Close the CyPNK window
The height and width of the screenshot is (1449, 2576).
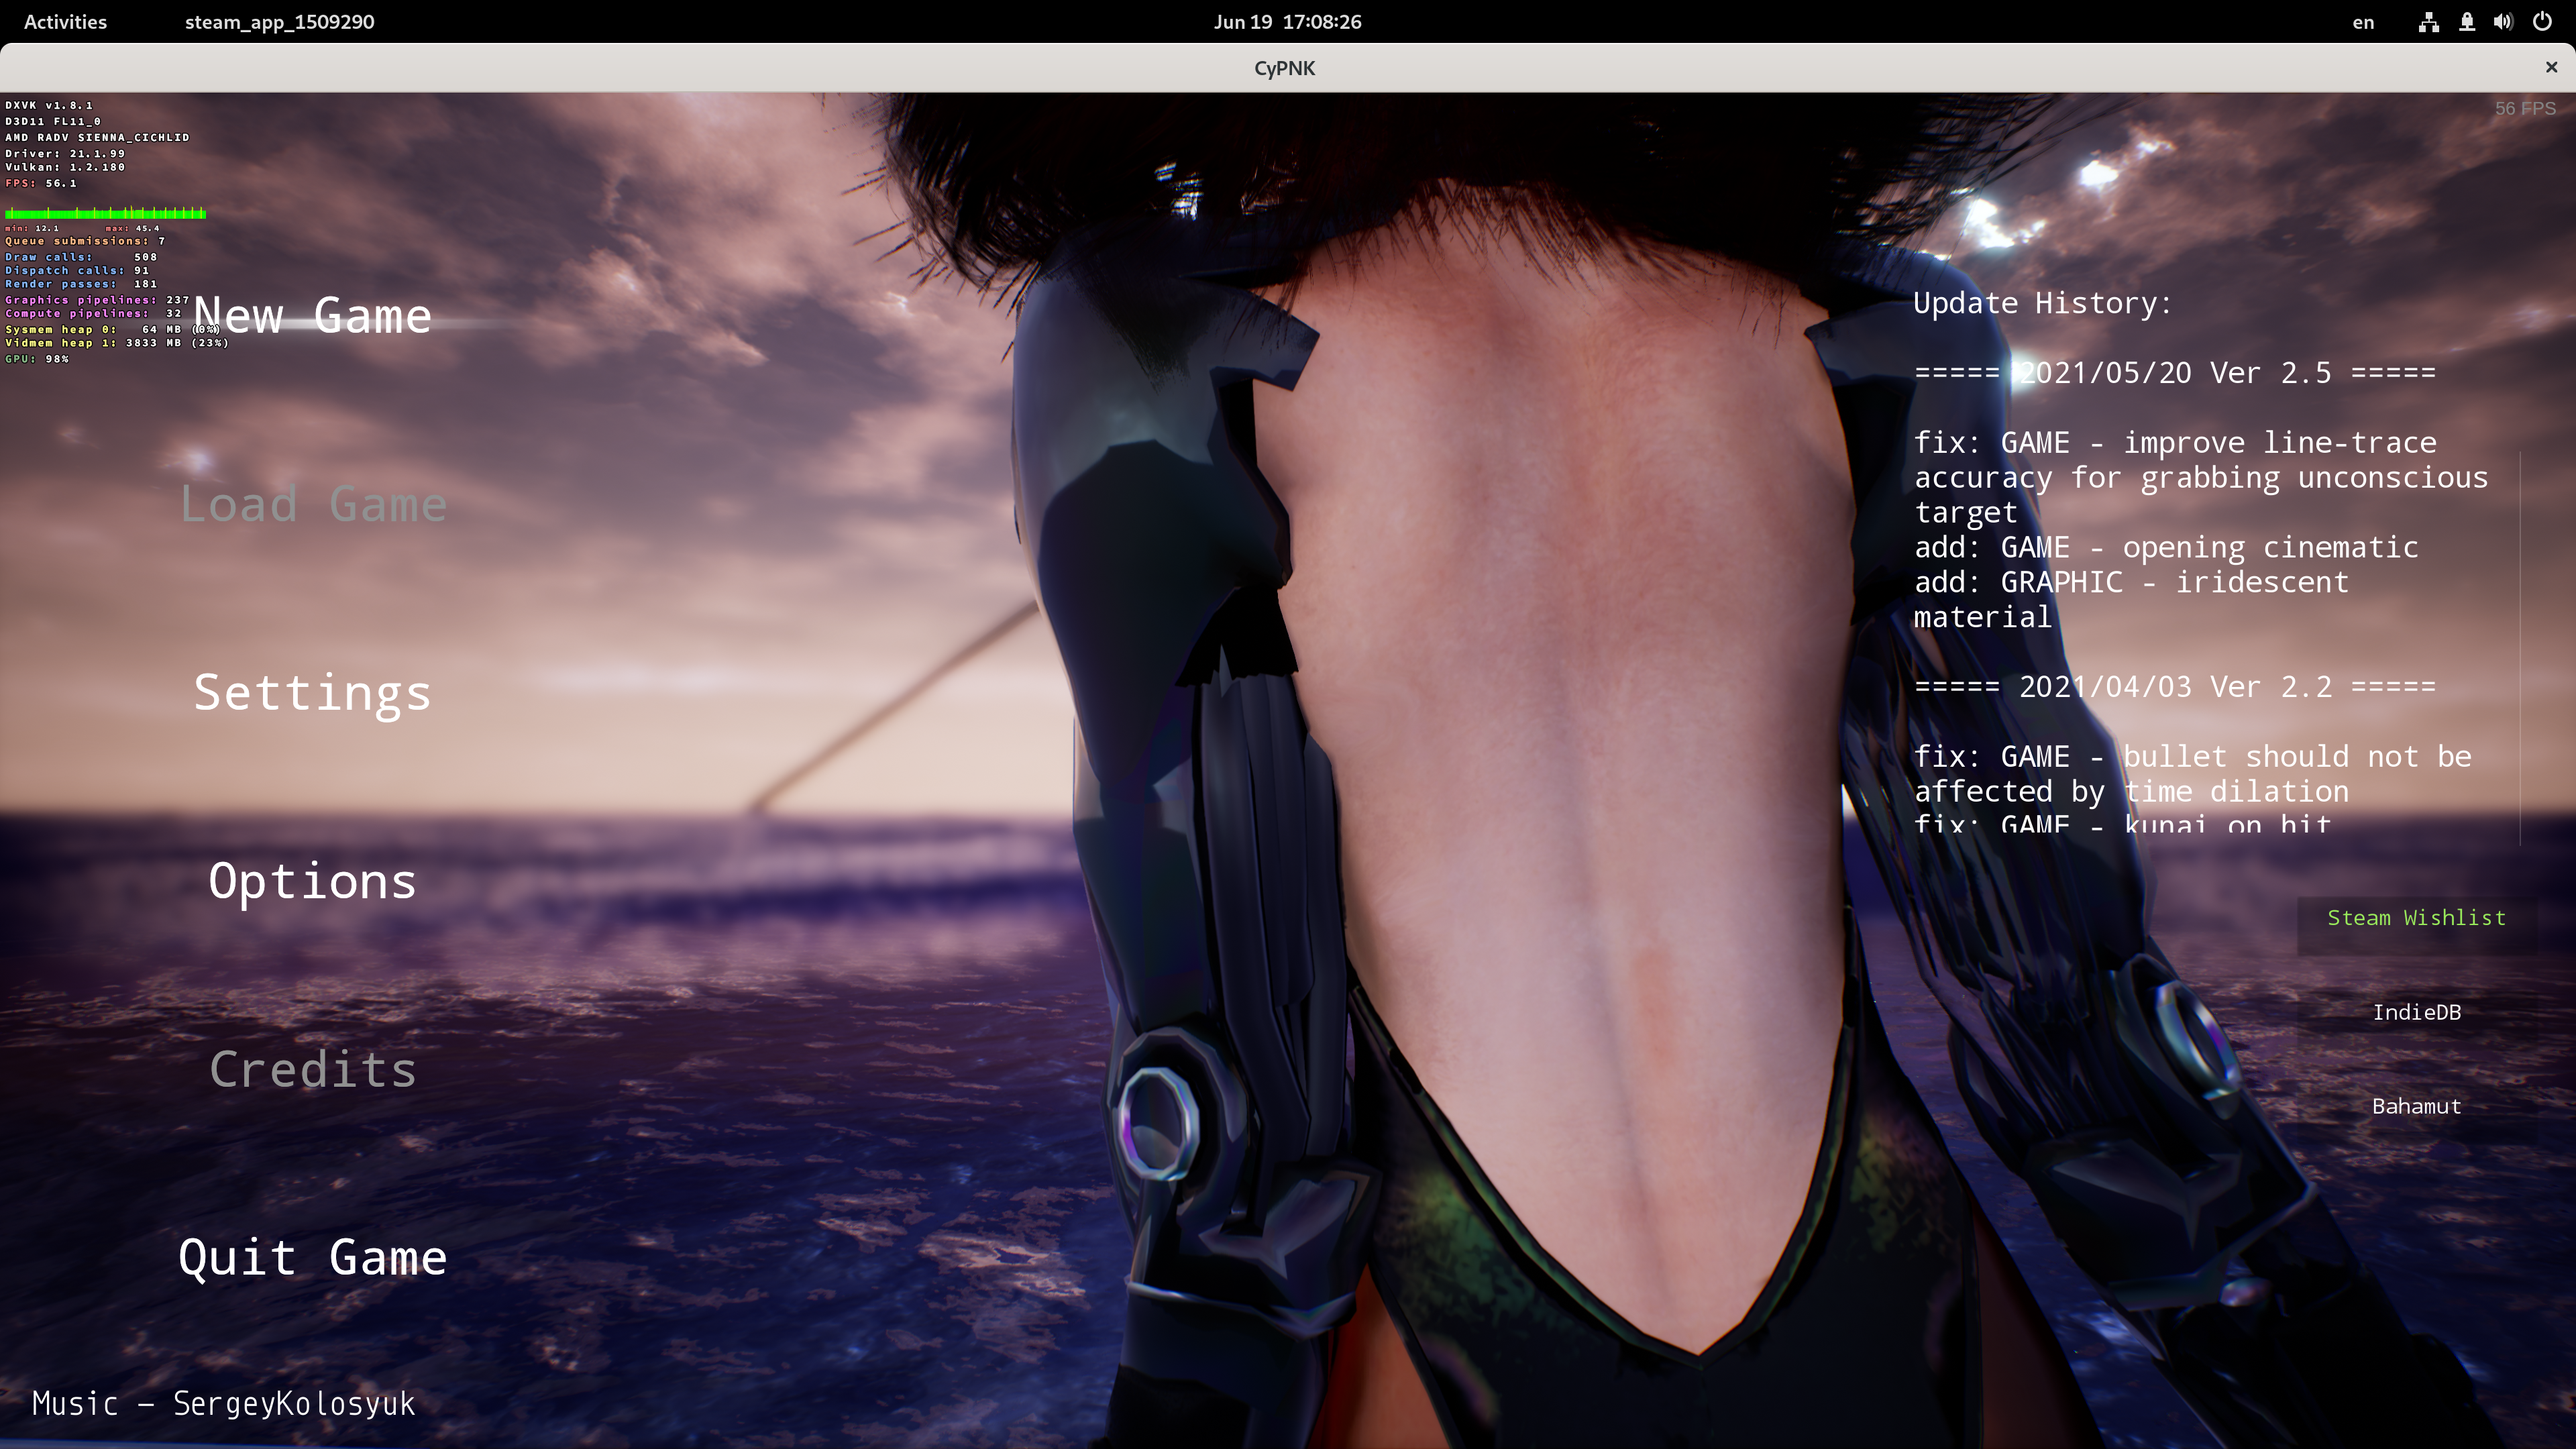2551,67
